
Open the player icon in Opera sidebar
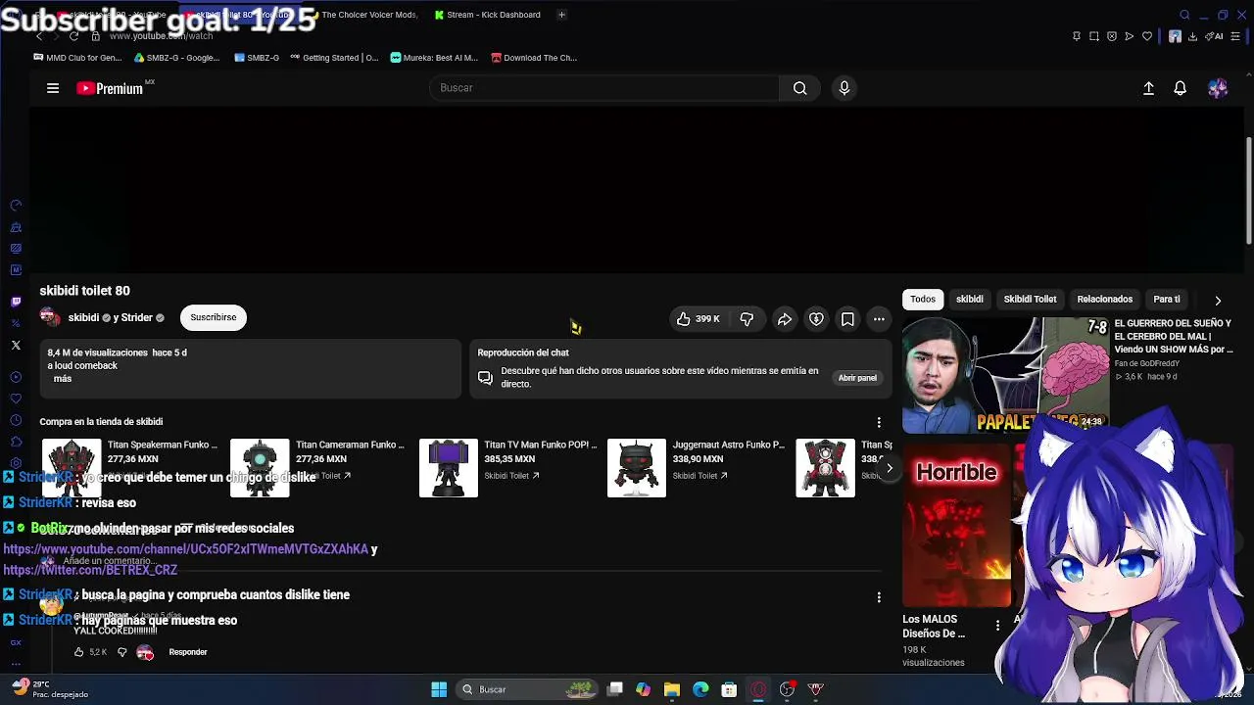(16, 377)
